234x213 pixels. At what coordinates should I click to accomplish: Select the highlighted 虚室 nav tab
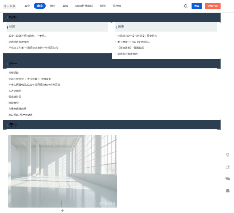[40, 6]
